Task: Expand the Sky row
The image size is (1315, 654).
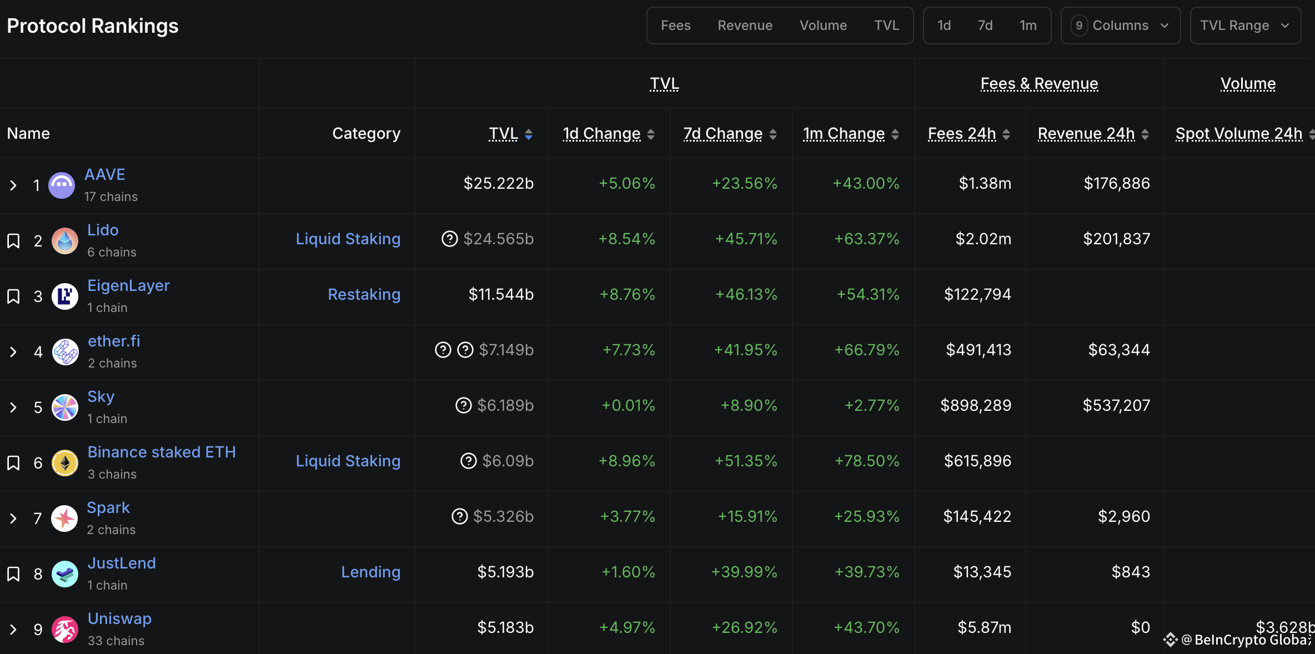Action: click(13, 408)
